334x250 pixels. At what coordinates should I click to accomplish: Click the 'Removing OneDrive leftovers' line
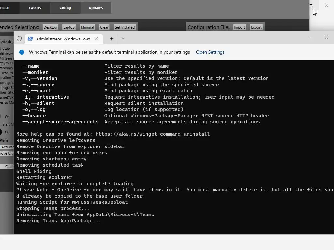(56, 140)
